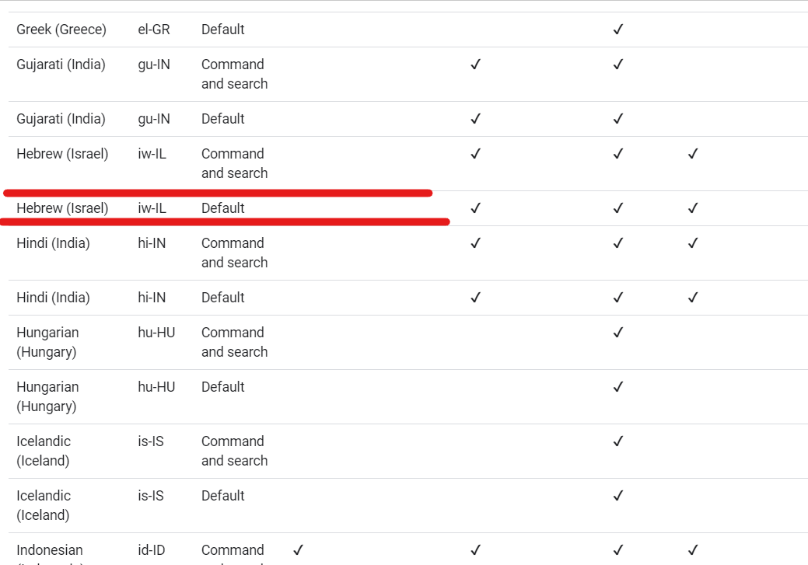
Task: Click the 'Indonesian' language name
Action: (50, 550)
